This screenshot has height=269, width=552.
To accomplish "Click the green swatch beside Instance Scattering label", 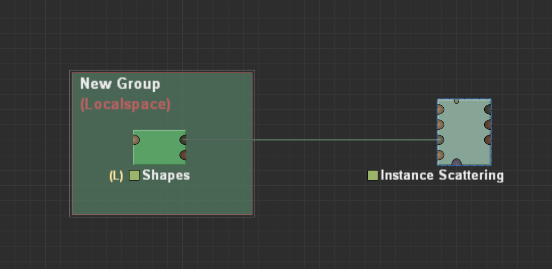I will [373, 175].
